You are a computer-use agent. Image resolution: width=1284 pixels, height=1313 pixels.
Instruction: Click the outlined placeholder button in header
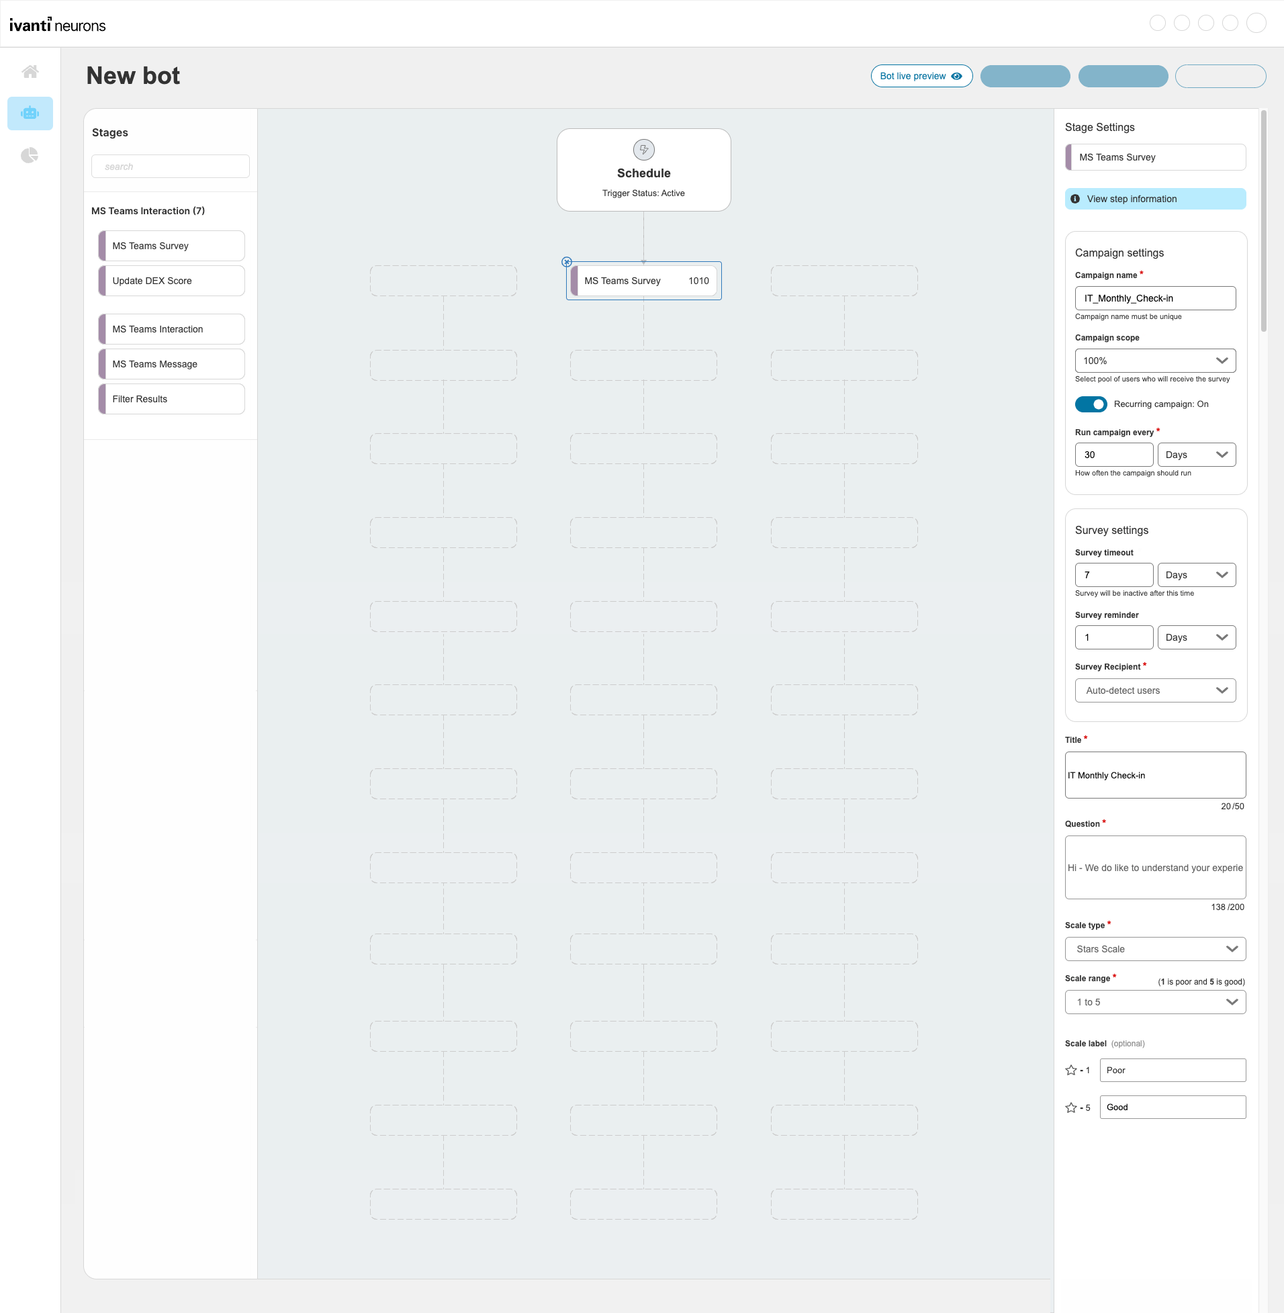click(1221, 76)
